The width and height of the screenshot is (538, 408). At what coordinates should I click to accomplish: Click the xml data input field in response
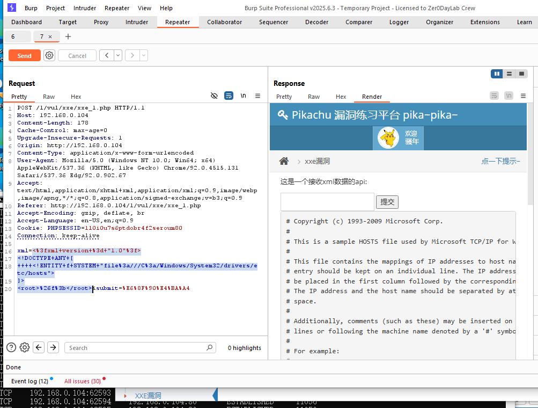(327, 202)
